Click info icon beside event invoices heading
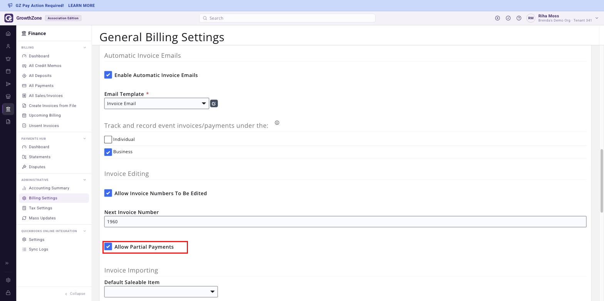Screen dimensions: 604x301 tap(277, 123)
